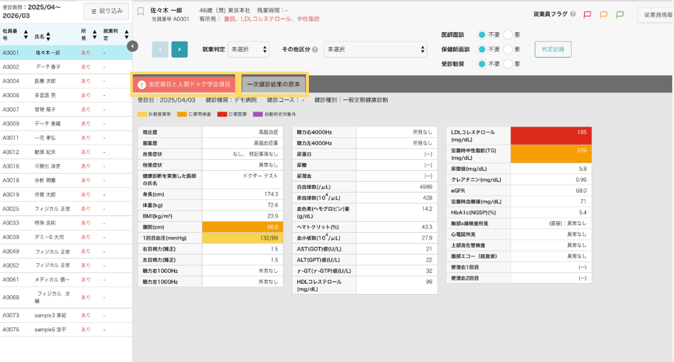674x362 pixels.
Task: Set the green employee flag
Action: (620, 15)
